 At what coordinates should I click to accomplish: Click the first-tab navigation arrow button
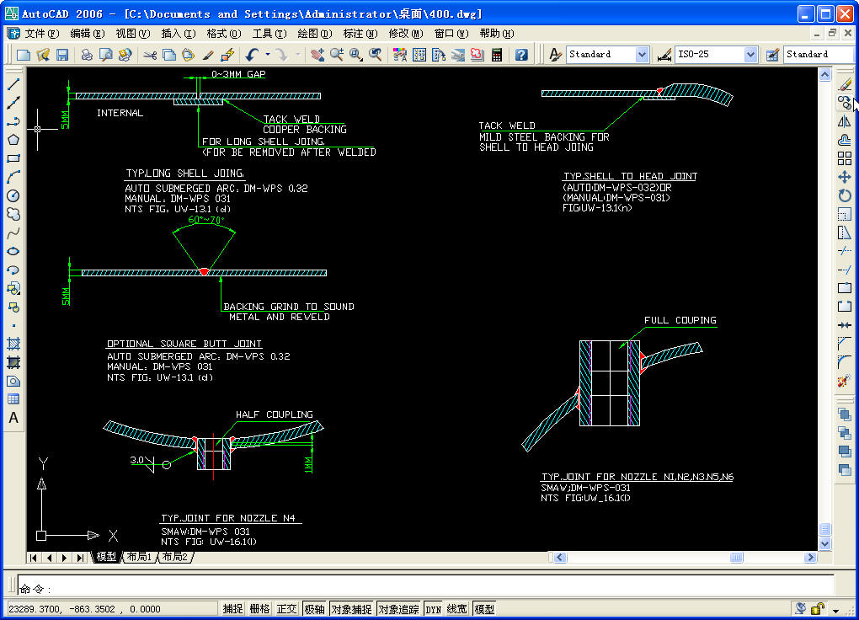click(x=34, y=558)
